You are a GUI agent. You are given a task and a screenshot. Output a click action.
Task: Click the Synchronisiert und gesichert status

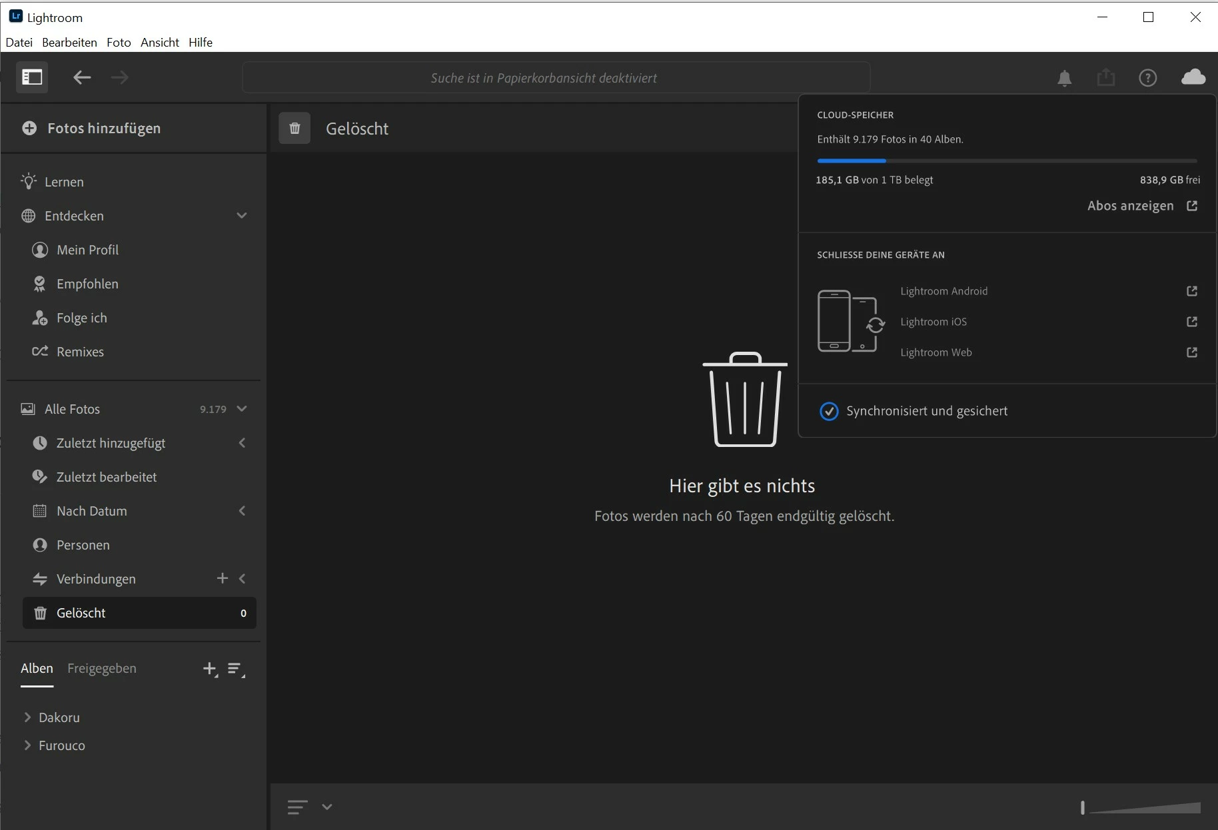click(914, 411)
